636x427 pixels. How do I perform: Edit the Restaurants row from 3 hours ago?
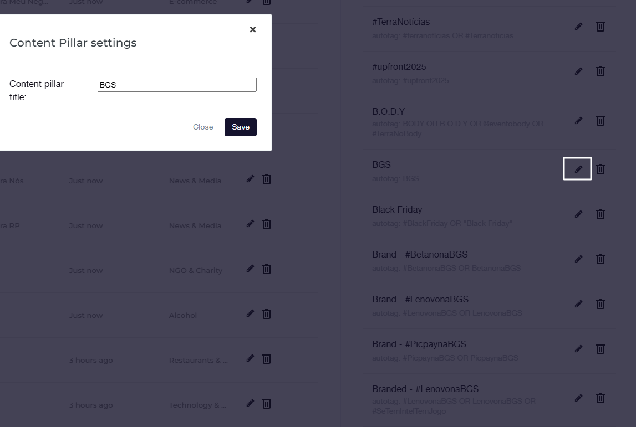250,358
